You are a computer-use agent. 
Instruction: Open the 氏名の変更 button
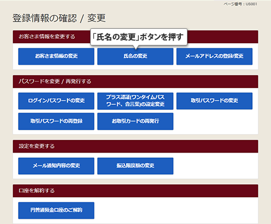click(x=135, y=57)
